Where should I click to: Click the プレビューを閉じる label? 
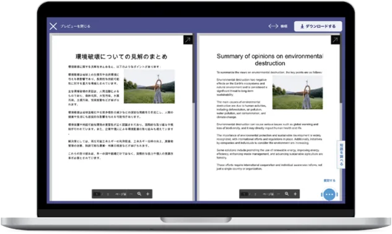coord(76,26)
